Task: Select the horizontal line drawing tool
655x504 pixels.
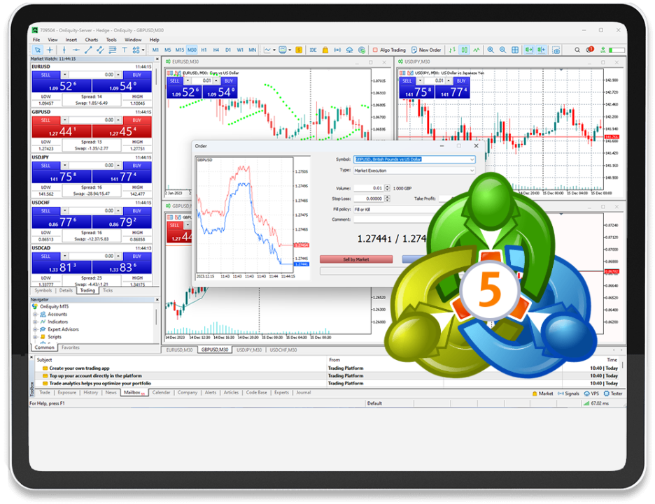Action: point(76,50)
